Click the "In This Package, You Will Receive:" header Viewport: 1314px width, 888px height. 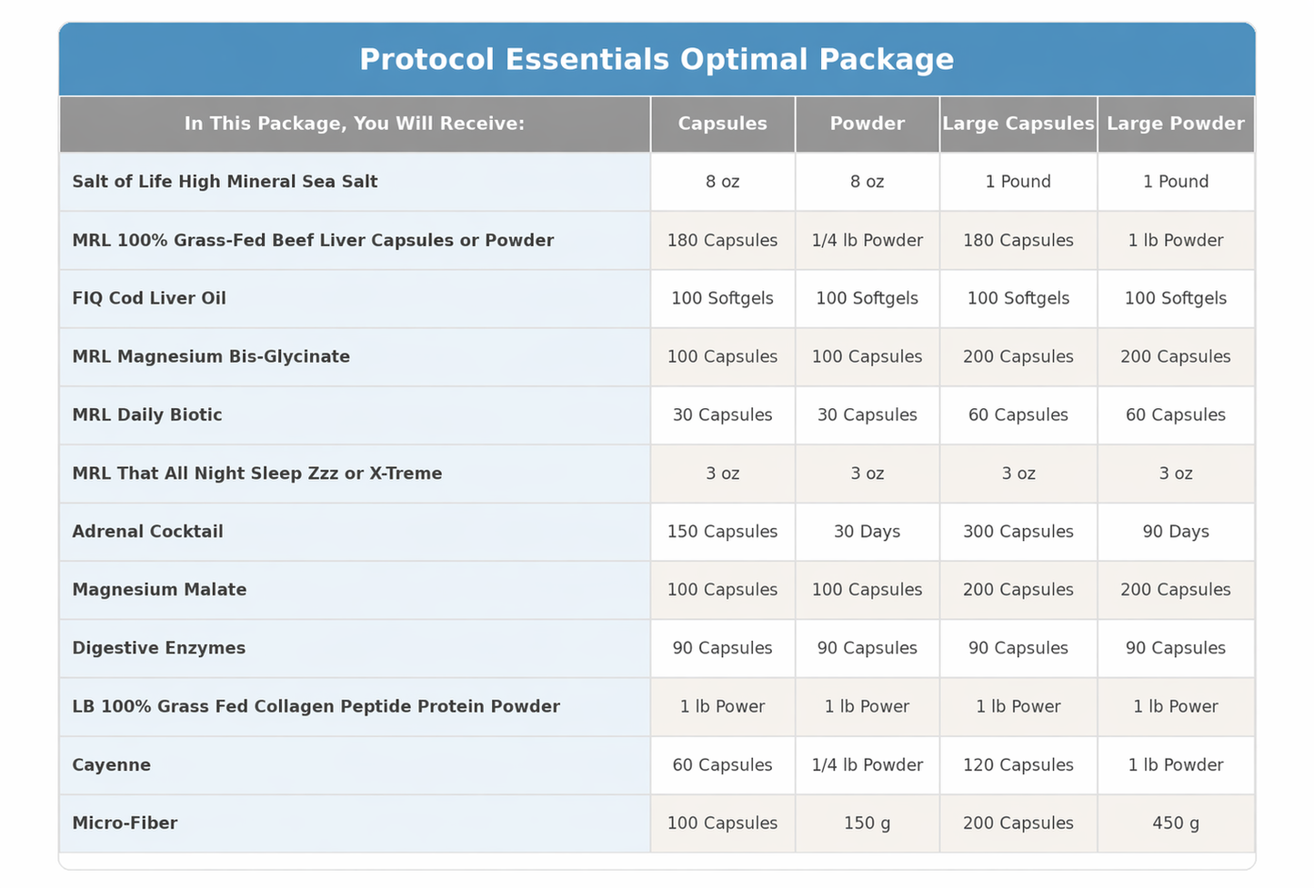[355, 124]
